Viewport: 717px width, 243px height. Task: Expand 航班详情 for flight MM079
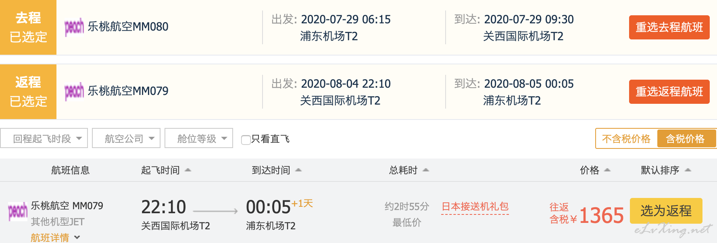coord(55,238)
